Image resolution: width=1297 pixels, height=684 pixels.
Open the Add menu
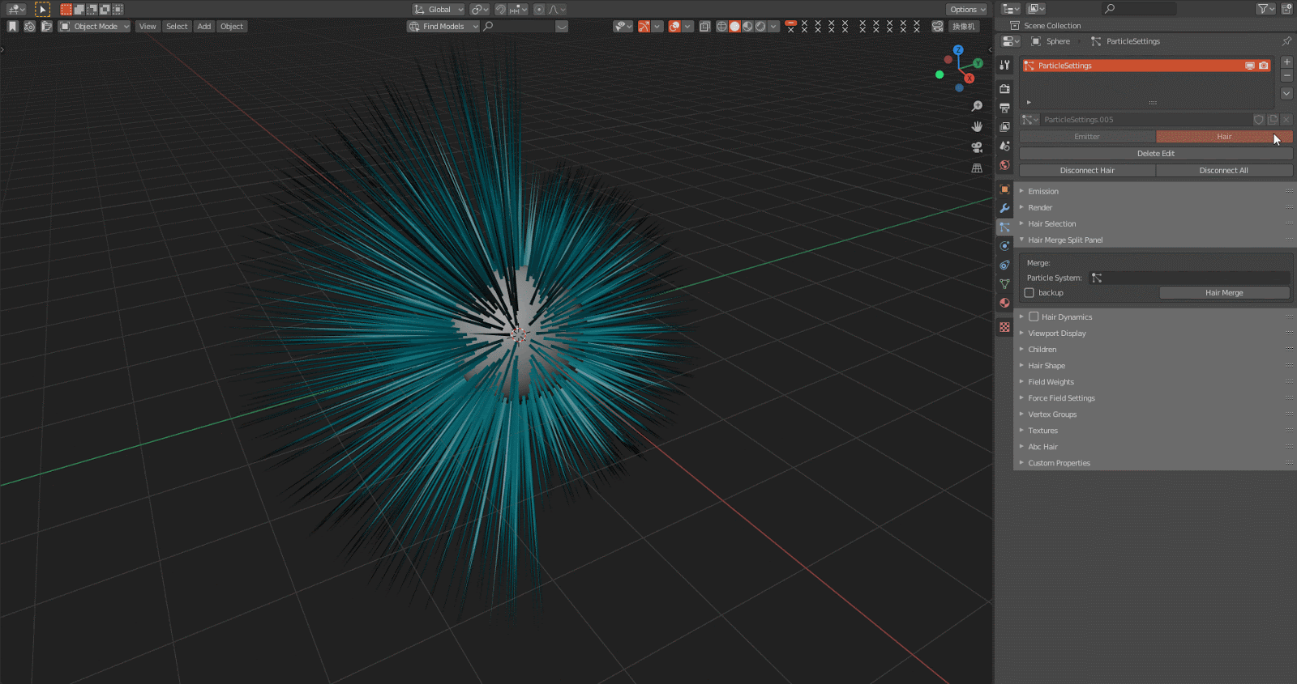tap(204, 27)
